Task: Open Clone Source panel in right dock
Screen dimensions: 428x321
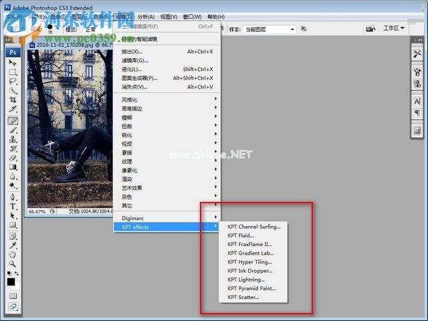Action: pos(417,84)
